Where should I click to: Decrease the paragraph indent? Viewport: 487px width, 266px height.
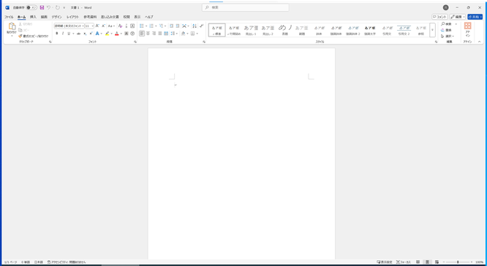click(171, 26)
